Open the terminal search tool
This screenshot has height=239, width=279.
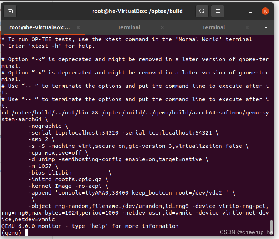click(202, 11)
